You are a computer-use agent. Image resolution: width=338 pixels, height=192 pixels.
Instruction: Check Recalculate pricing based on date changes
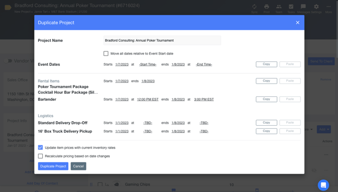[40, 156]
